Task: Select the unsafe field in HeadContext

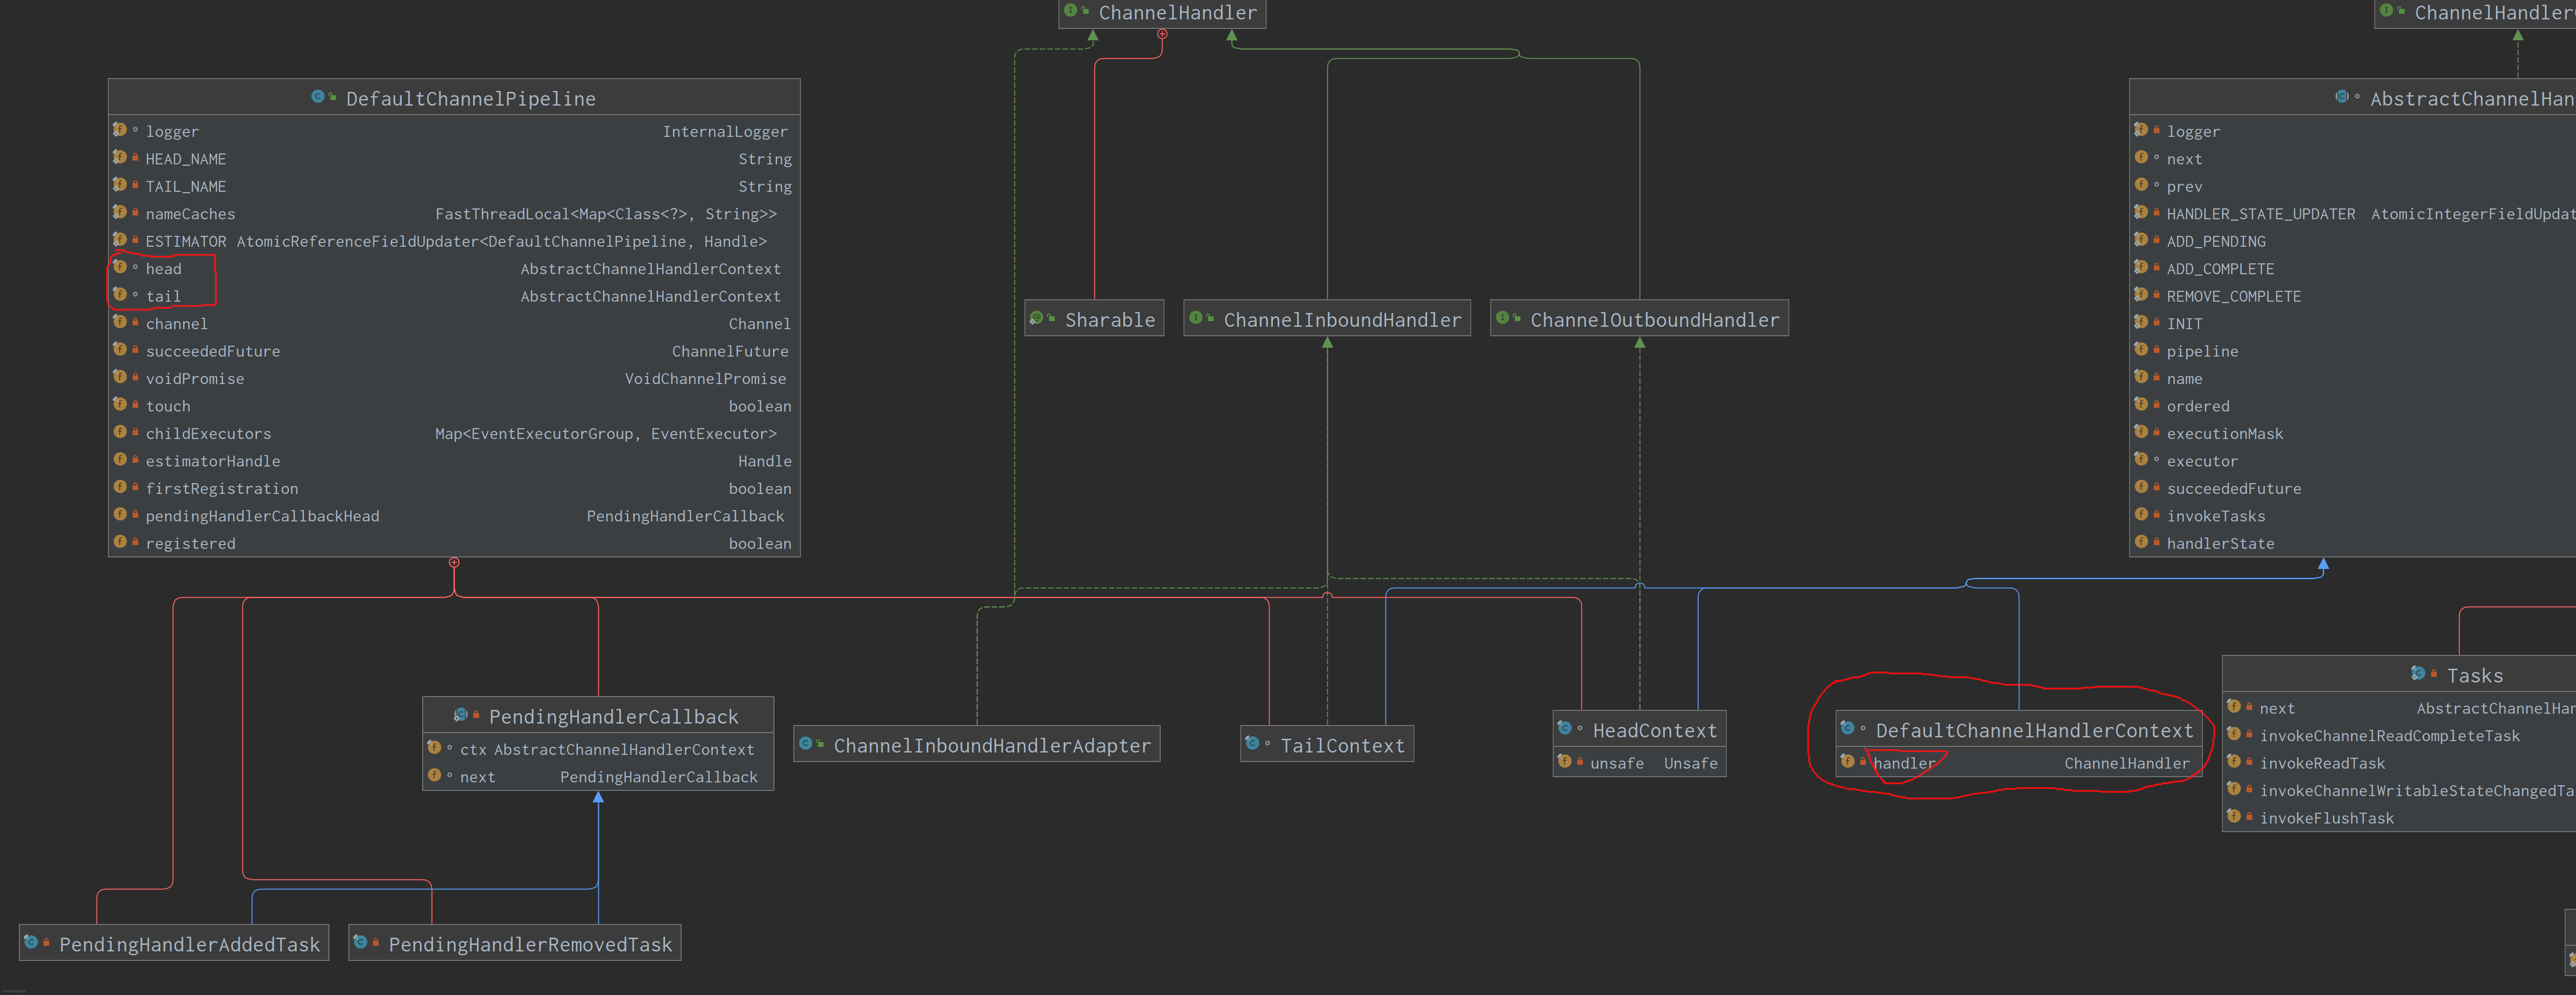Action: click(1616, 764)
